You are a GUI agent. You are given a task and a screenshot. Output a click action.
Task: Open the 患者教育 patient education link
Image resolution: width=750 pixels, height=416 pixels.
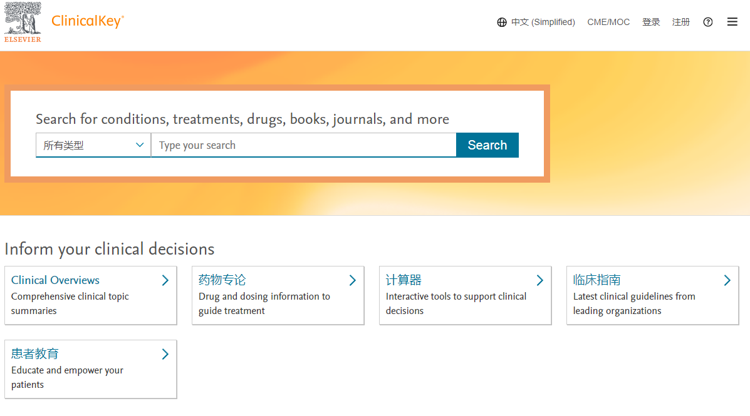(x=35, y=354)
